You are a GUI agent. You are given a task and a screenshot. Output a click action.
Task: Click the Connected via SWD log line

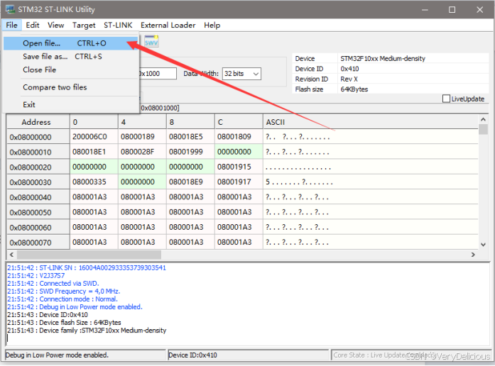tap(53, 284)
